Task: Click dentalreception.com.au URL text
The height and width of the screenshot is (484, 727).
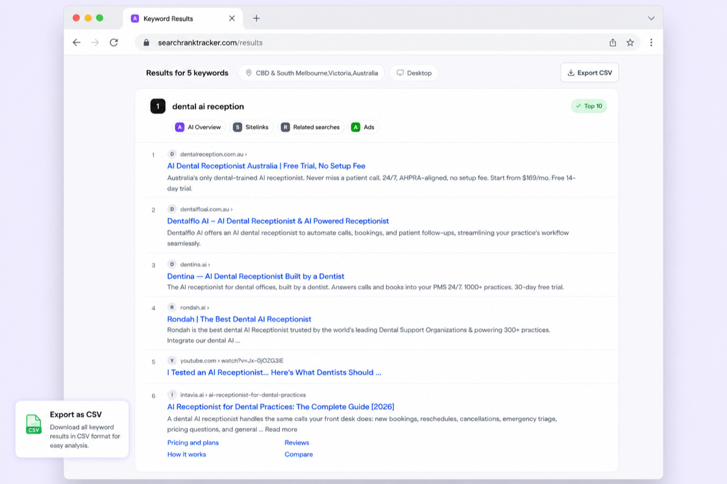Action: tap(214, 154)
